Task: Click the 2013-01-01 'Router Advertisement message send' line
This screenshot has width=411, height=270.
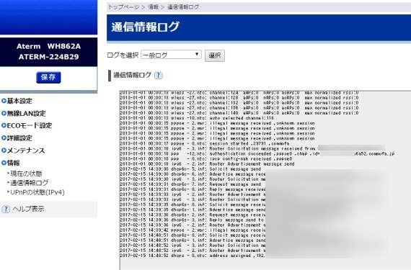Action: (207, 163)
